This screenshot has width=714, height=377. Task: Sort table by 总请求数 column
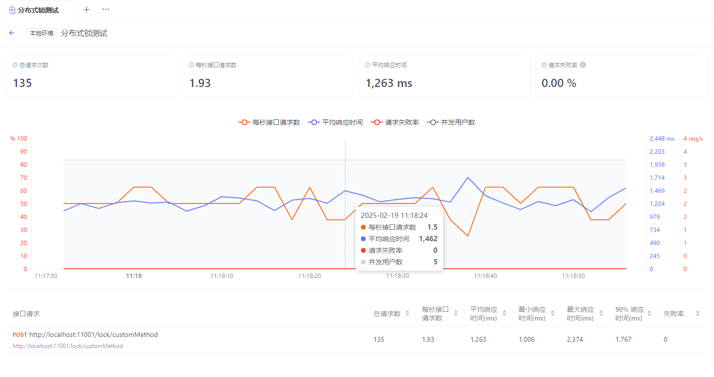point(407,314)
